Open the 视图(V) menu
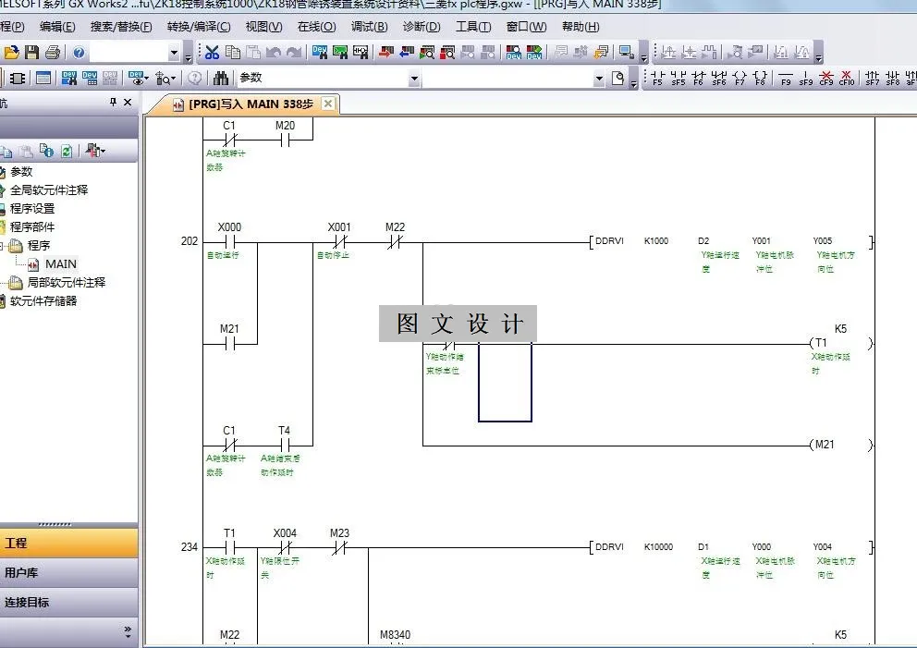 tap(263, 27)
